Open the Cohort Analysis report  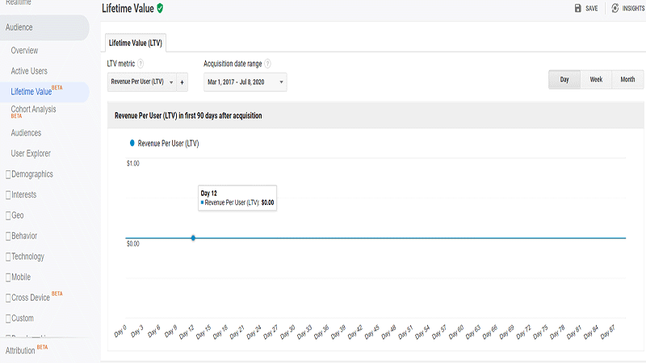33,111
